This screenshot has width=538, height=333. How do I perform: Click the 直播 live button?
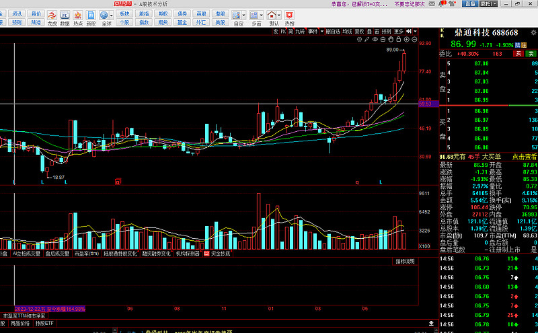pos(470,4)
